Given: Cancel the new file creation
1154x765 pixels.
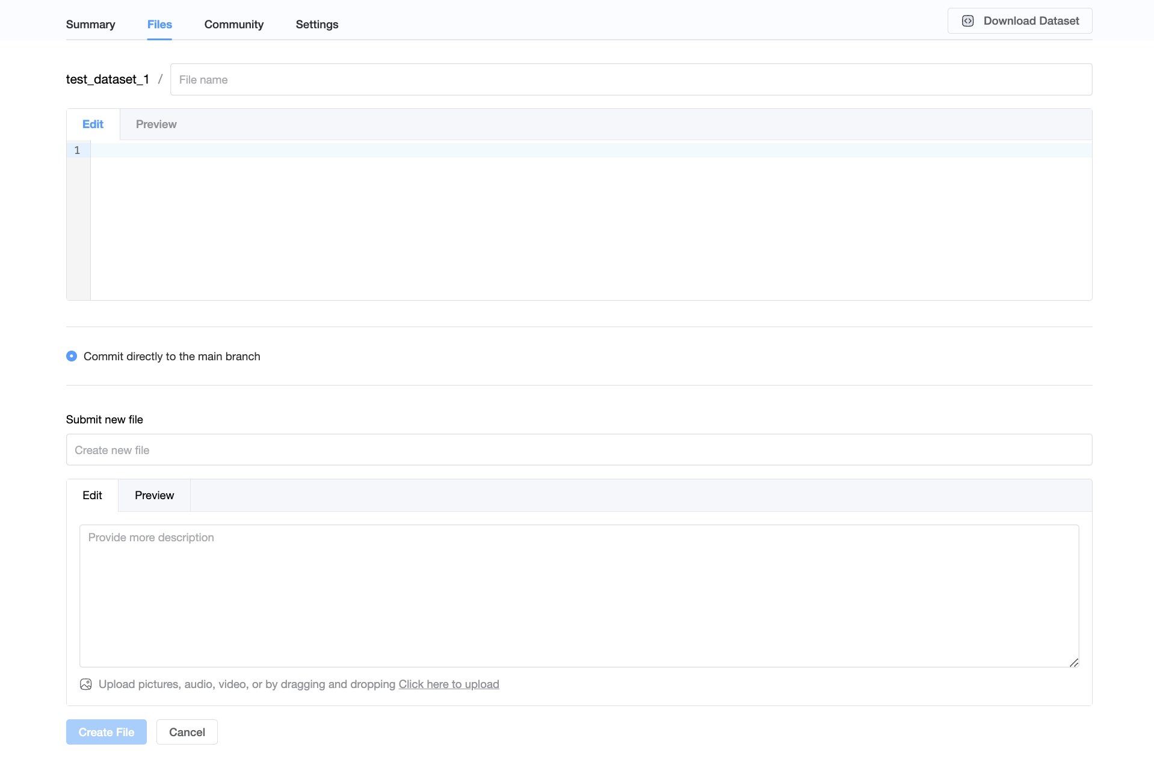Looking at the screenshot, I should point(187,732).
